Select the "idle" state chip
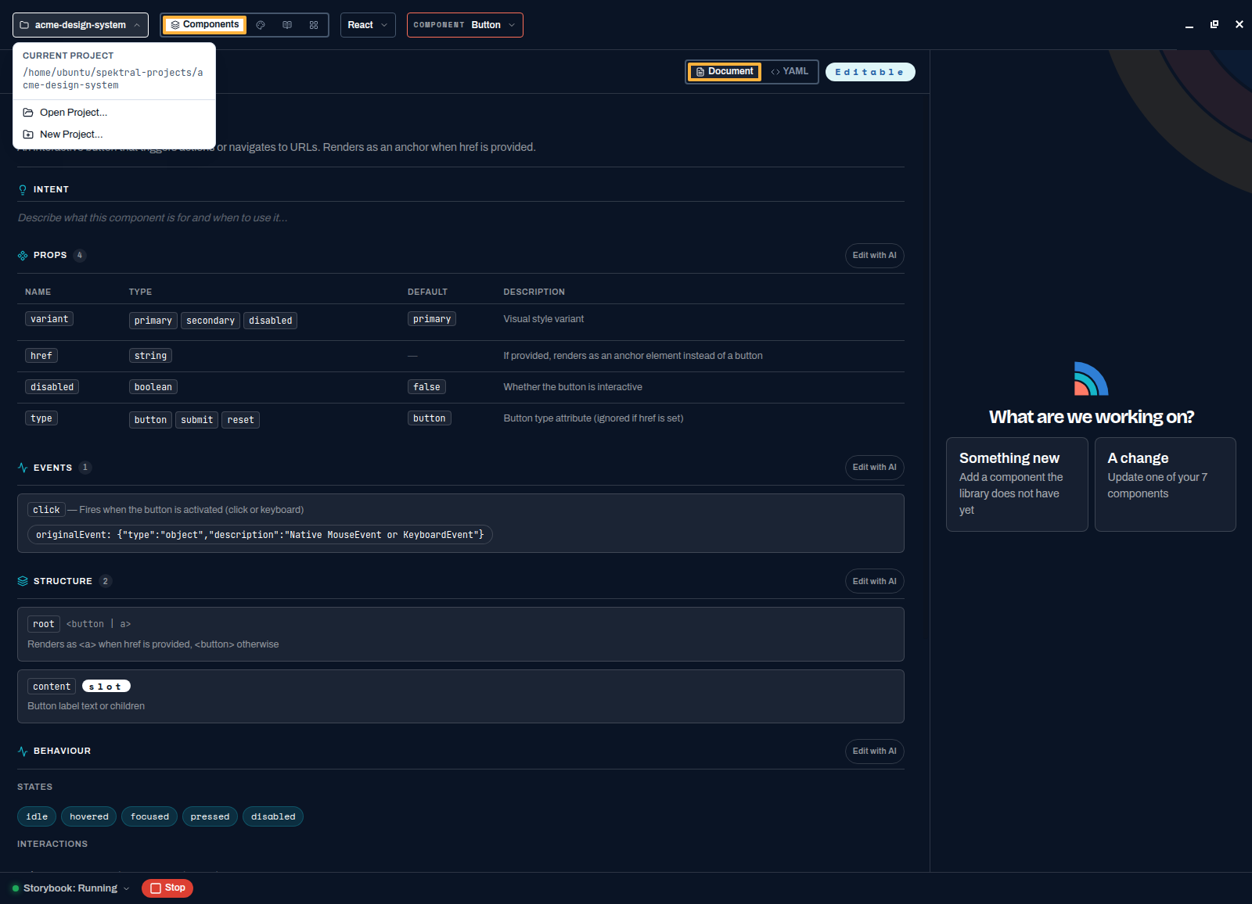 (x=37, y=816)
